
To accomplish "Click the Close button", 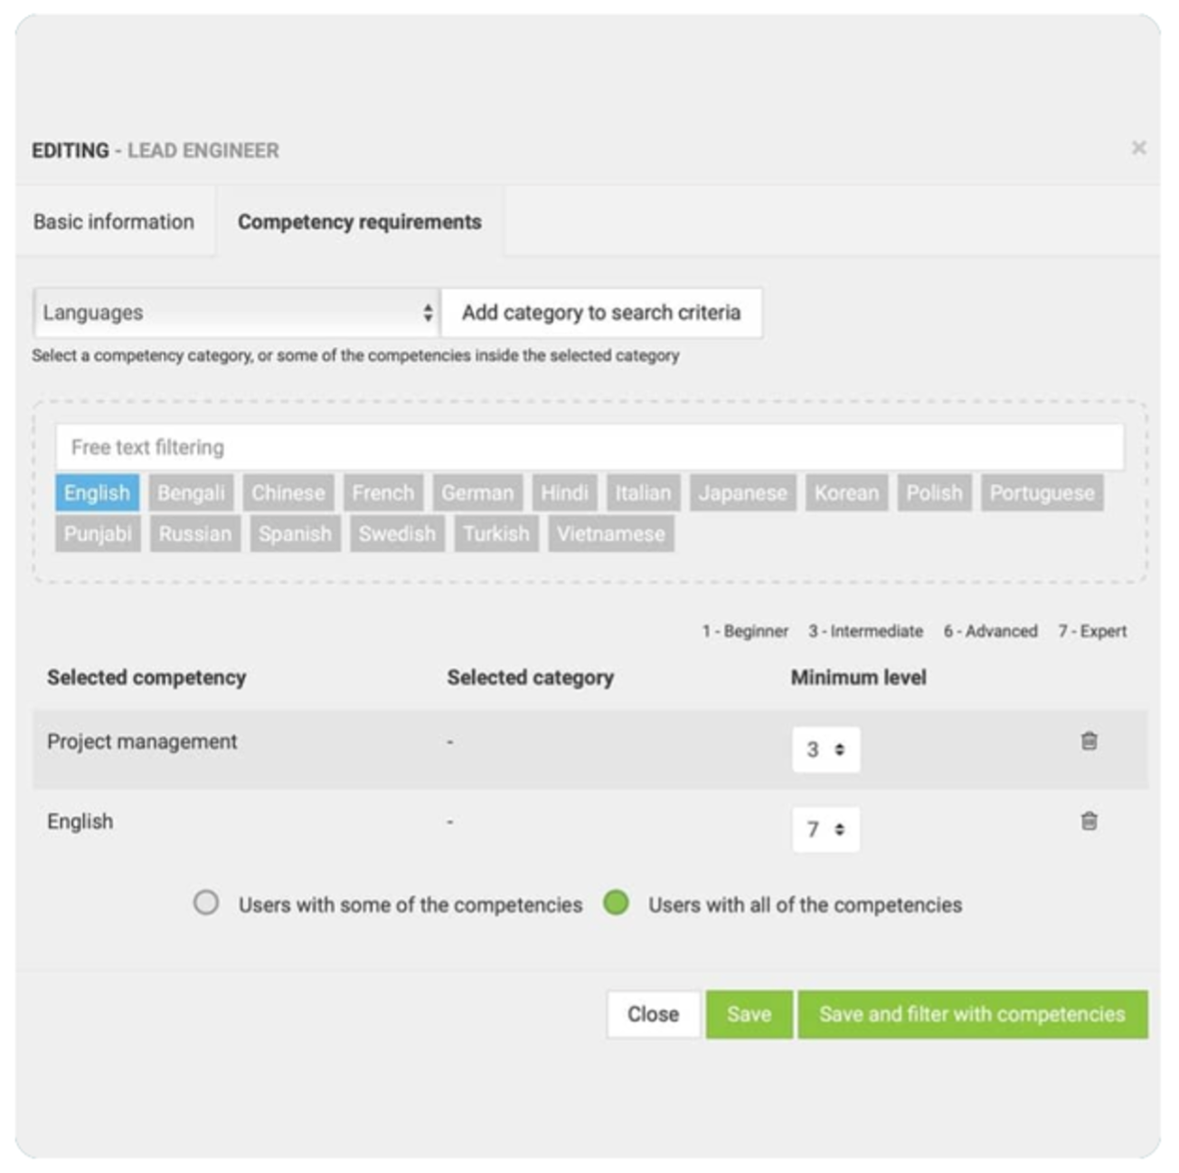I will 653,1014.
